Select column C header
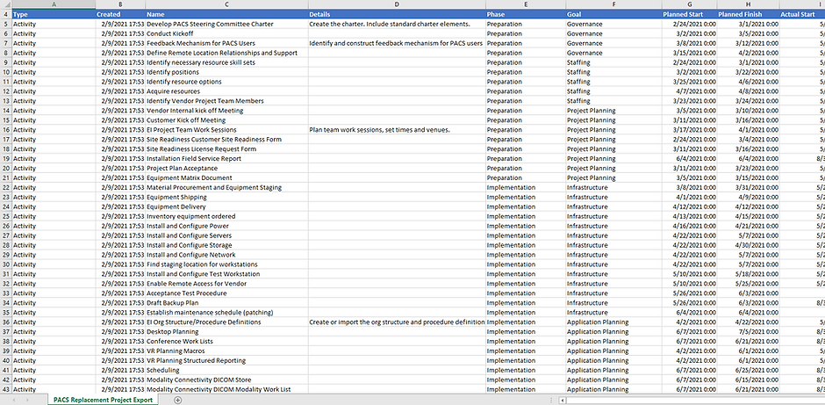The image size is (825, 405). tap(226, 4)
